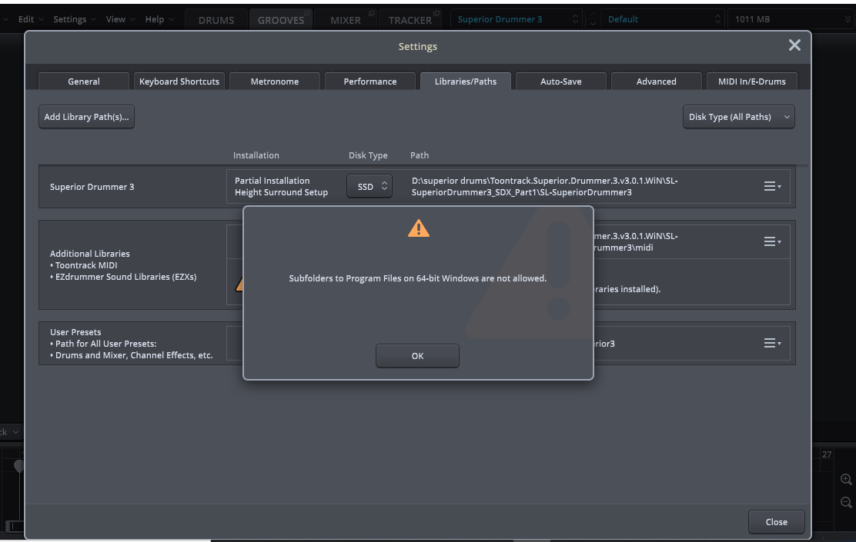The width and height of the screenshot is (856, 542).
Task: Click the Path column header
Action: (420, 155)
